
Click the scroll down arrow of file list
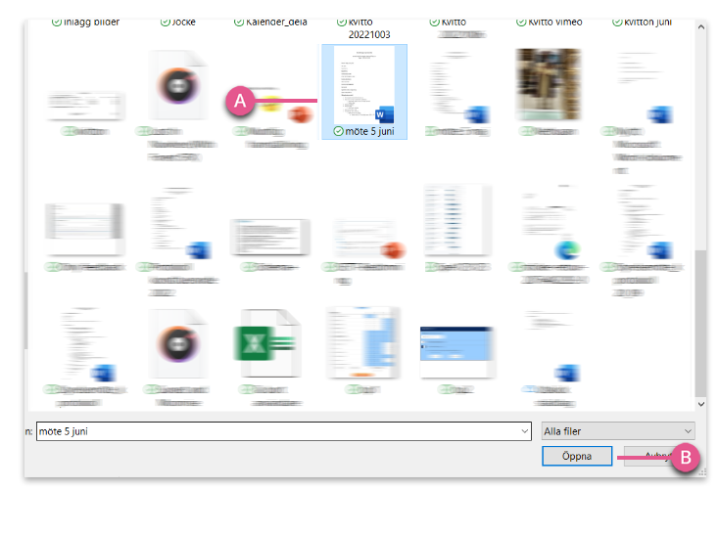(x=700, y=404)
